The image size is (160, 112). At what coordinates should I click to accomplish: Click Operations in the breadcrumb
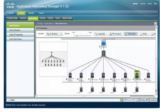(49, 24)
